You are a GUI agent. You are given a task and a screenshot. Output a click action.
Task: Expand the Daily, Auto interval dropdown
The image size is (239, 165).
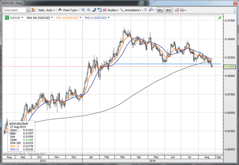46,9
